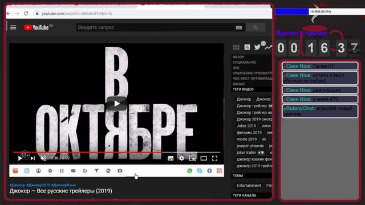Open the on-screen keyboard in search box

238,28
